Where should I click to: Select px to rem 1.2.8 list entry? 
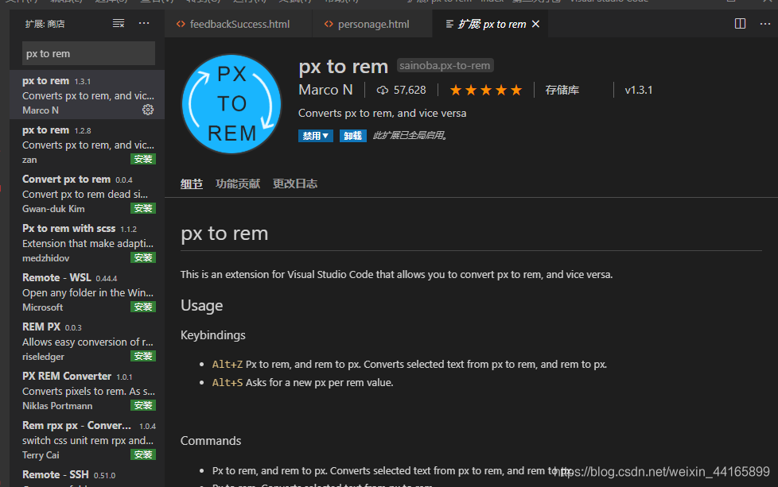[88, 144]
